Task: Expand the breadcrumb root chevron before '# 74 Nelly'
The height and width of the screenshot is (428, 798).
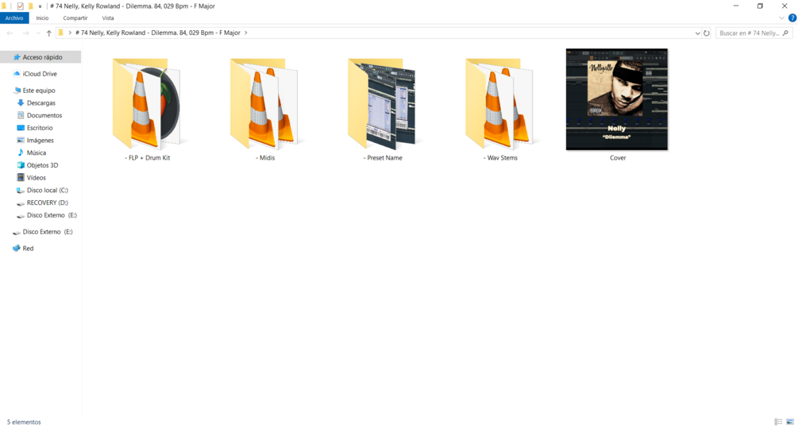Action: click(x=70, y=33)
